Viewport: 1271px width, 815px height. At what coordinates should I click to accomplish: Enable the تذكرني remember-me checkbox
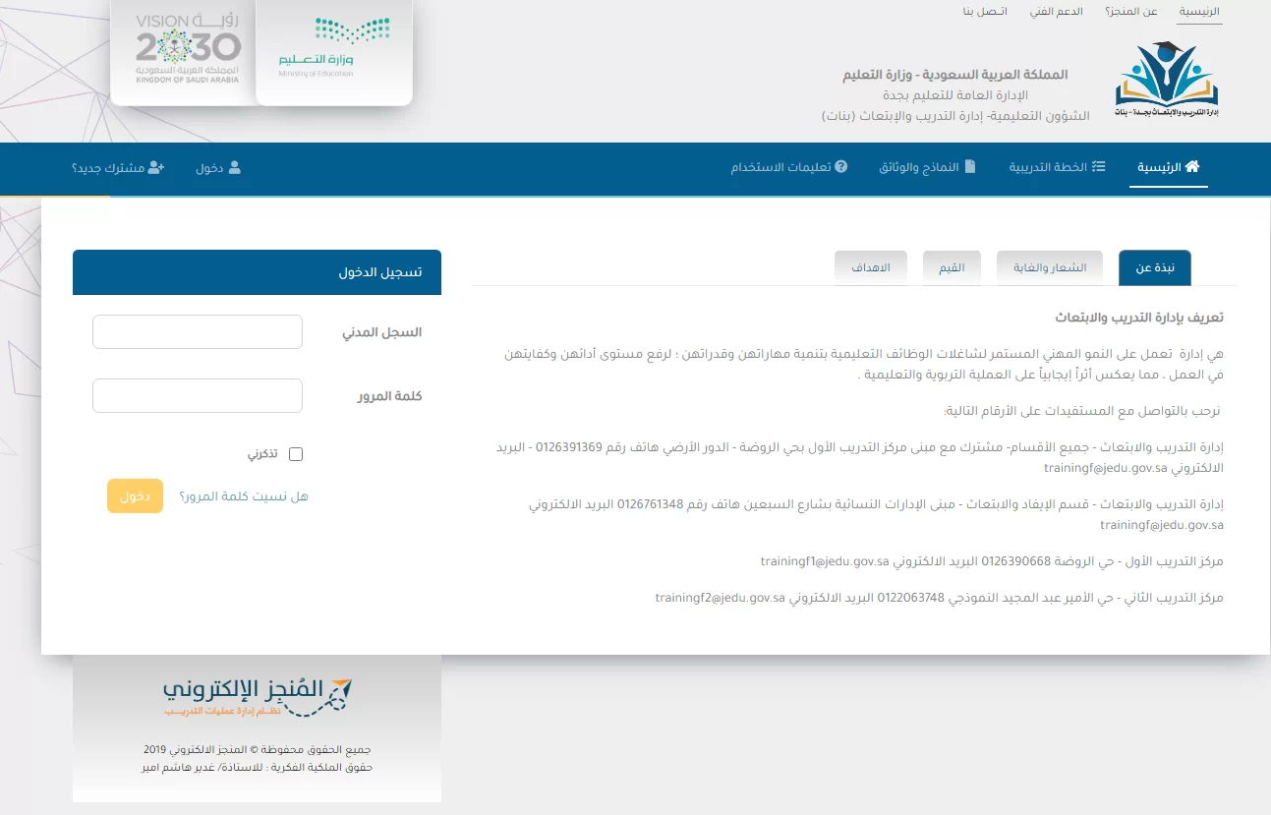tap(296, 453)
